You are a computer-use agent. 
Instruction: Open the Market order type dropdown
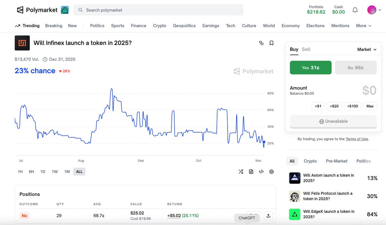click(367, 49)
